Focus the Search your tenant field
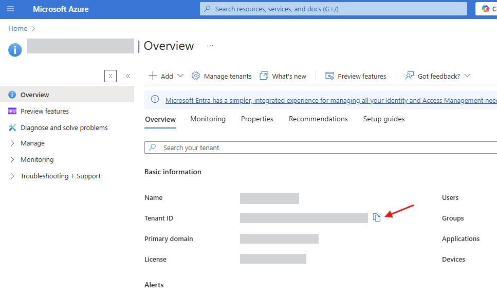Screen dimensions: 497x294 click(321, 148)
